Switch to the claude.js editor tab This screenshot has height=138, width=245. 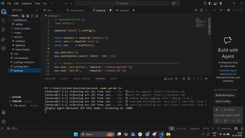(x=124, y=10)
